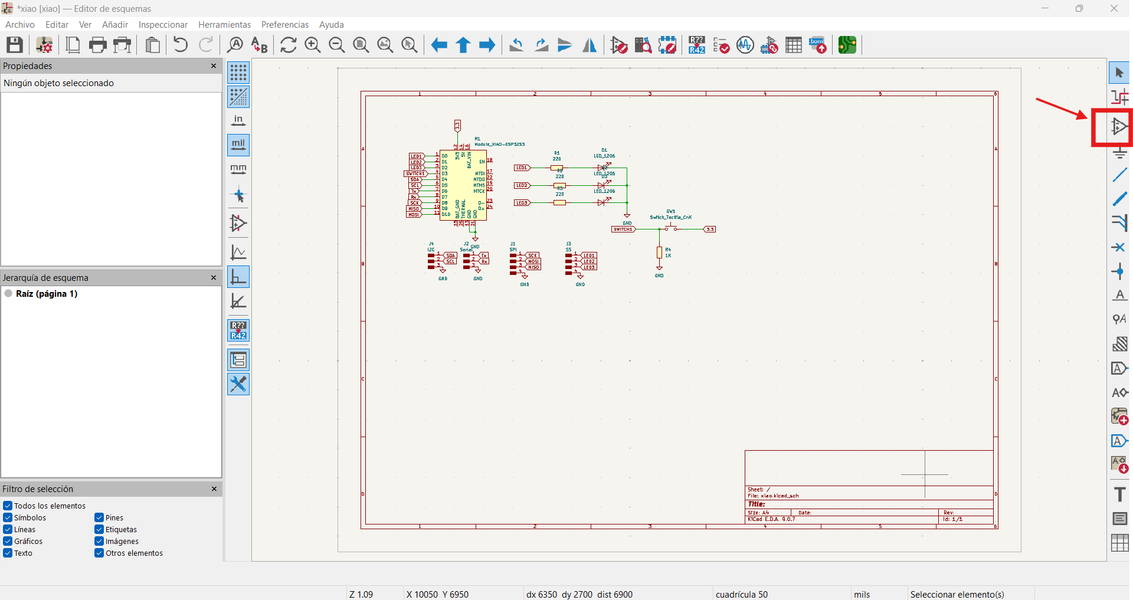The image size is (1133, 600).
Task: Open the Añadir menu
Action: (115, 25)
